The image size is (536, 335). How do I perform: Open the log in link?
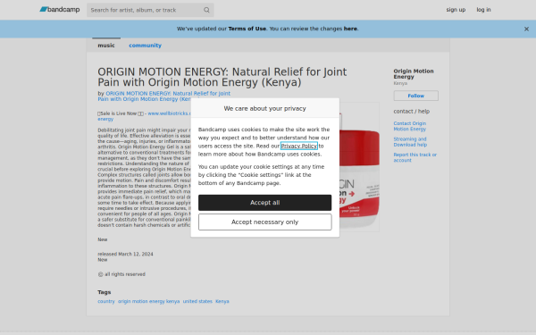pyautogui.click(x=483, y=10)
